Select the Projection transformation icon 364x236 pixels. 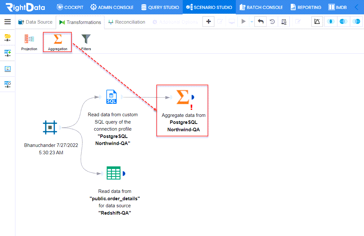(x=29, y=42)
